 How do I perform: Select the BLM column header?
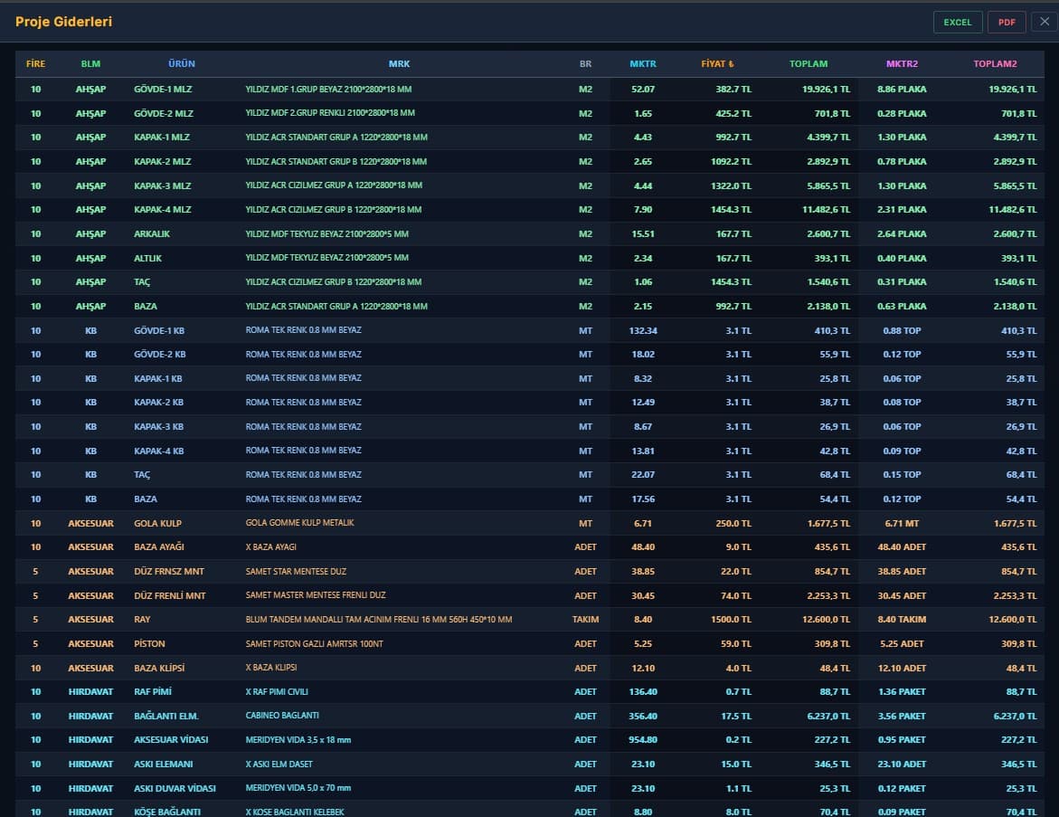[x=90, y=64]
